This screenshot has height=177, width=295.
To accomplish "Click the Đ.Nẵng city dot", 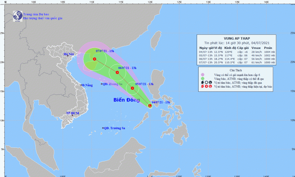I will tap(81, 85).
